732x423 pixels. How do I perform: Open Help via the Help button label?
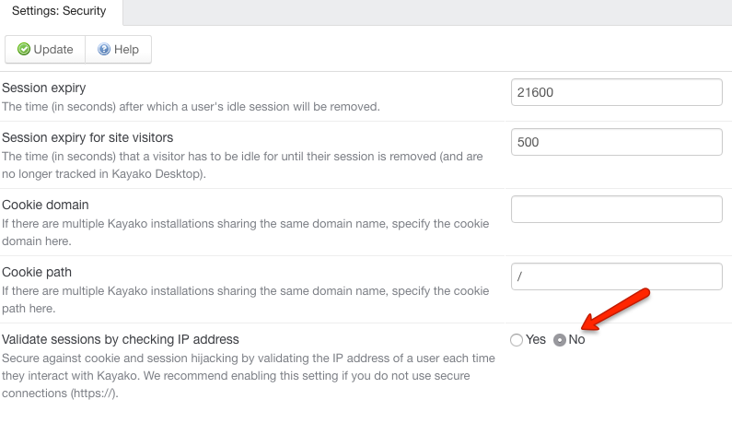(x=126, y=50)
